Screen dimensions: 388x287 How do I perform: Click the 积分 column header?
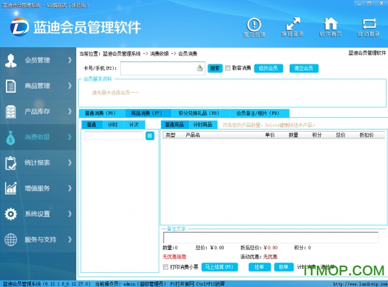(321, 135)
